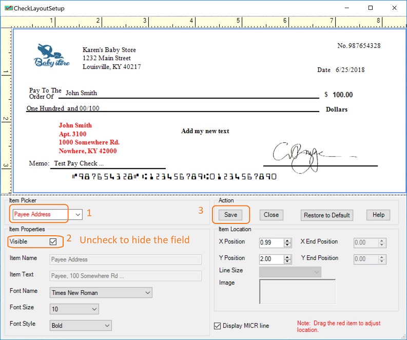
Task: Maximize the CheckLayoutSetup window
Action: coord(370,8)
